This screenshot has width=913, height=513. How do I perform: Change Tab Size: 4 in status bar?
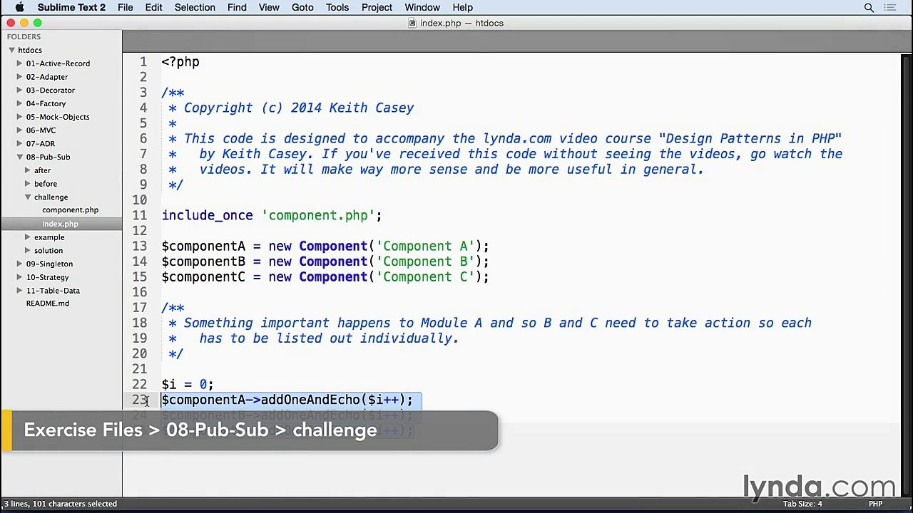[802, 504]
